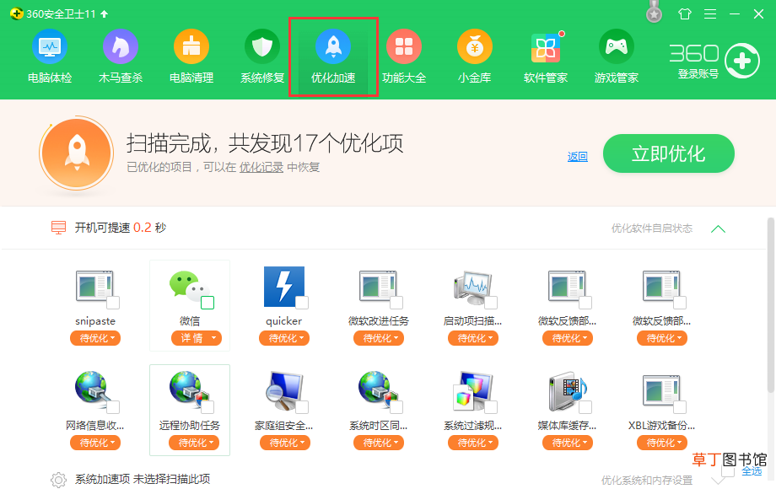Click the vertical scrollbar on right edge
Image resolution: width=776 pixels, height=489 pixels.
tap(771, 307)
